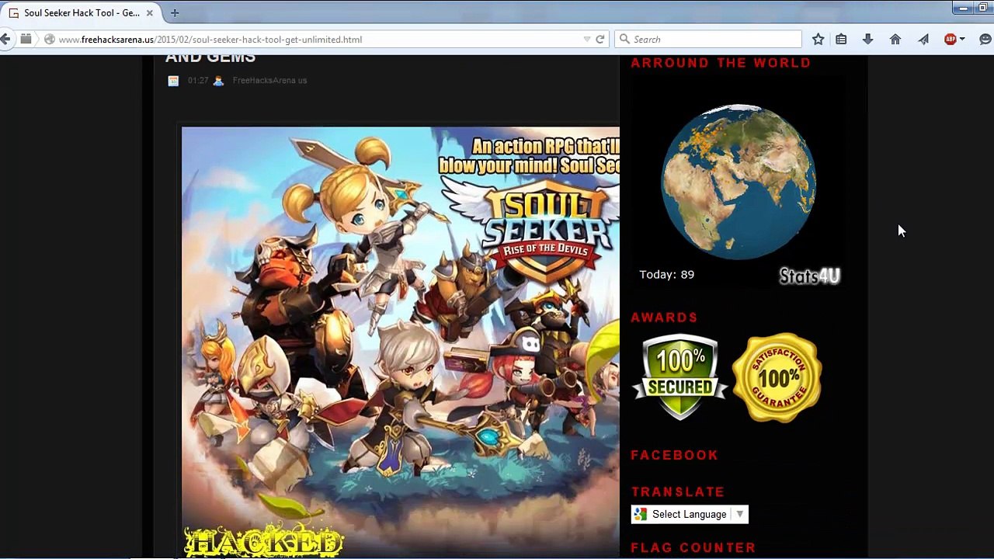The image size is (994, 559).
Task: Minimize the browser window
Action: point(964,8)
